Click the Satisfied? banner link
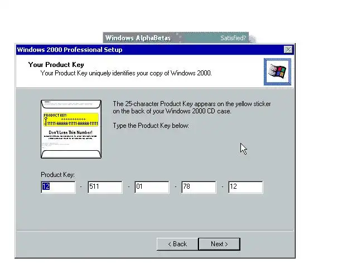Viewport: 357px width, 268px height. tap(233, 38)
